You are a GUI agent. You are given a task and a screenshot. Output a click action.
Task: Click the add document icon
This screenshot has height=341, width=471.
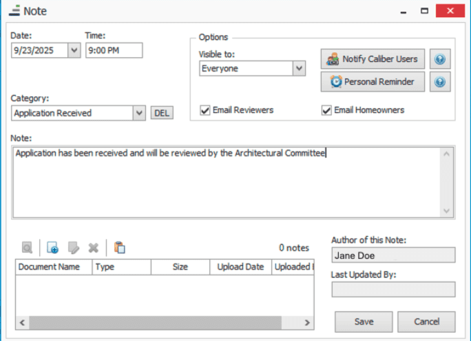click(x=53, y=248)
